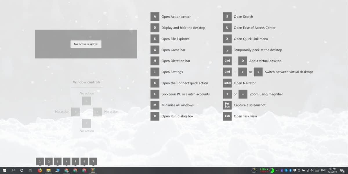Launch Firefox from the taskbar

point(39,171)
